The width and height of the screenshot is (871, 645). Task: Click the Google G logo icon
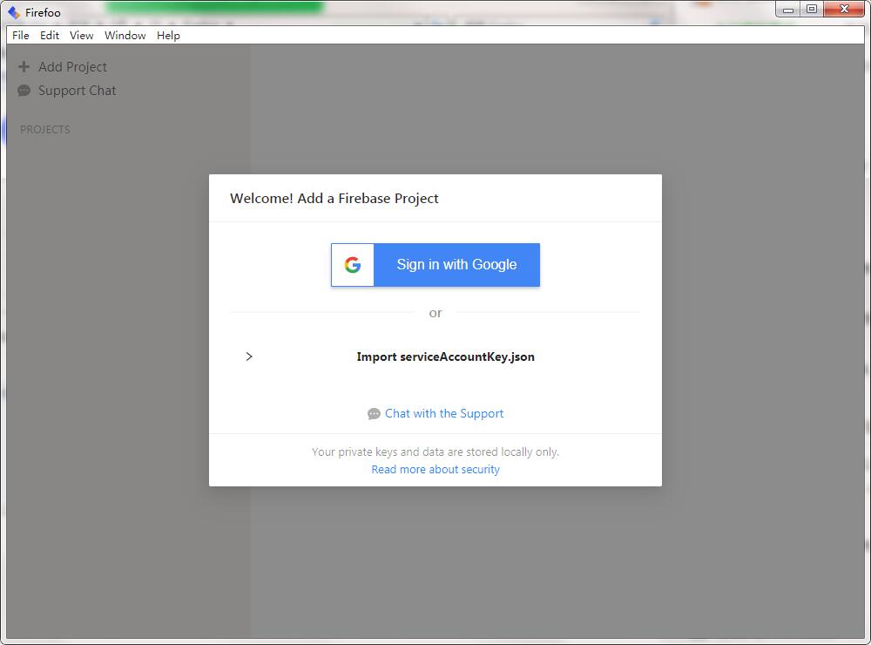[x=353, y=265]
